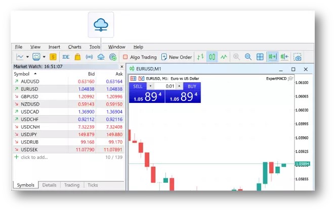
Task: Switch chart to bar chart mode
Action: [x=200, y=57]
